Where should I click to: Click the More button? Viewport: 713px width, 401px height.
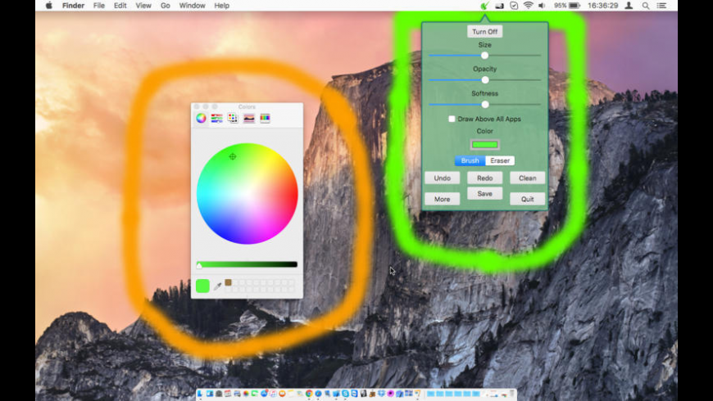[442, 199]
